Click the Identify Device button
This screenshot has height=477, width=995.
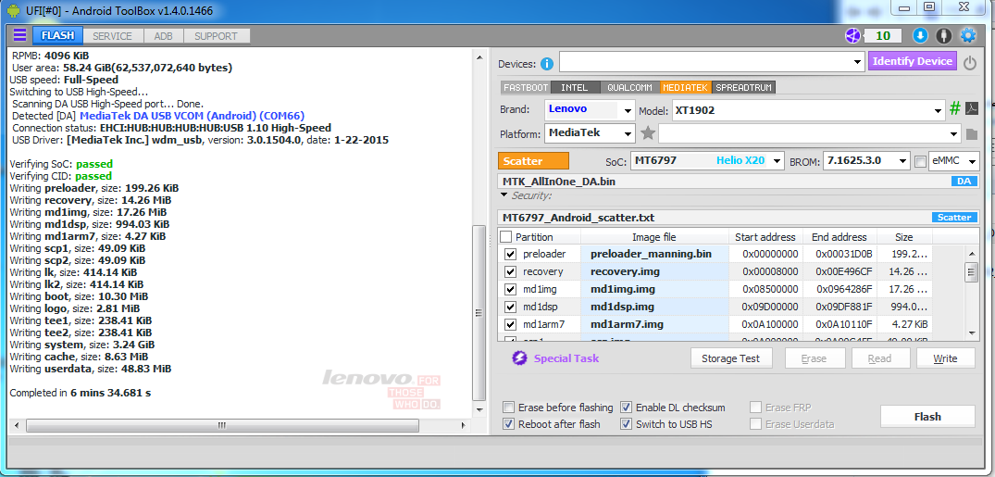point(913,61)
